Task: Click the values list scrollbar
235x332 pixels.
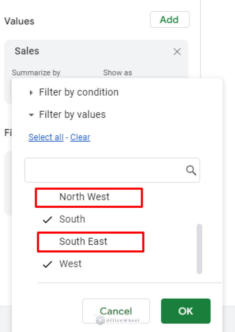Action: point(199,249)
